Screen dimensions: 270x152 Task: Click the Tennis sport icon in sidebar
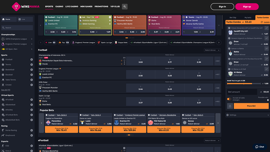tap(3, 64)
